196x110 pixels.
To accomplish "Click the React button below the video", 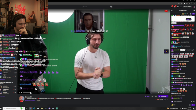I will [147, 96].
